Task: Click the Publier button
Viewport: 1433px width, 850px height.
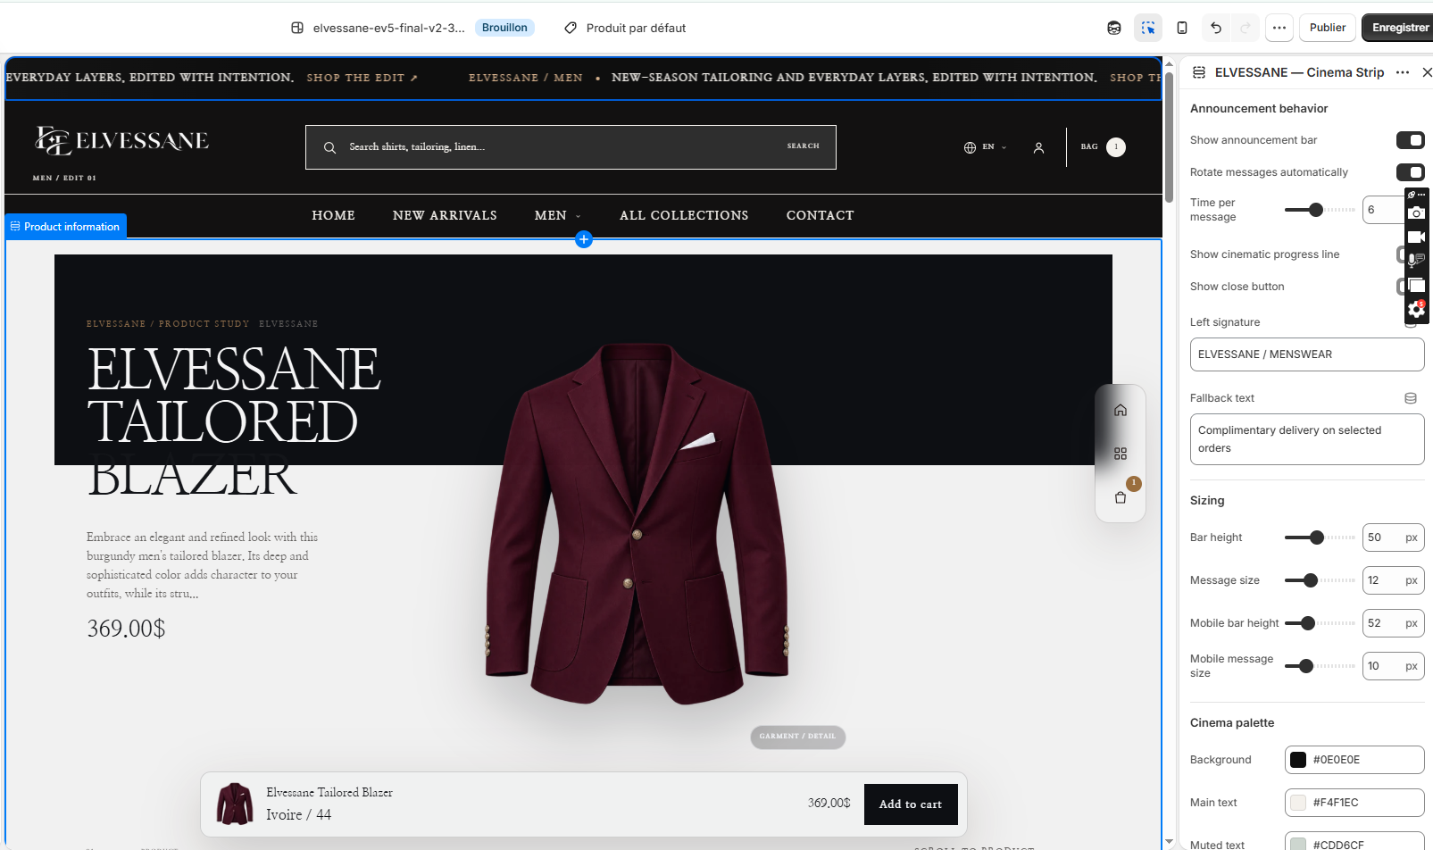Action: click(1327, 28)
